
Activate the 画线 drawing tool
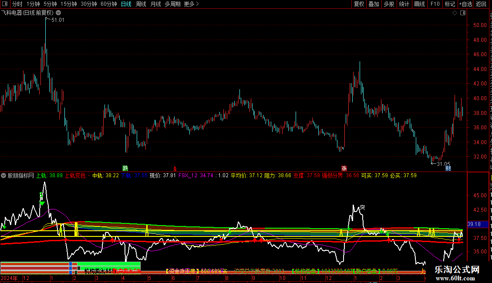419,4
